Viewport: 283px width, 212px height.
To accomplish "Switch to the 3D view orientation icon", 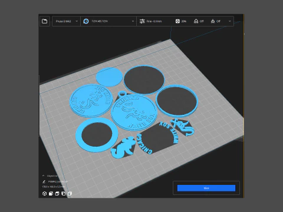I will (44, 194).
